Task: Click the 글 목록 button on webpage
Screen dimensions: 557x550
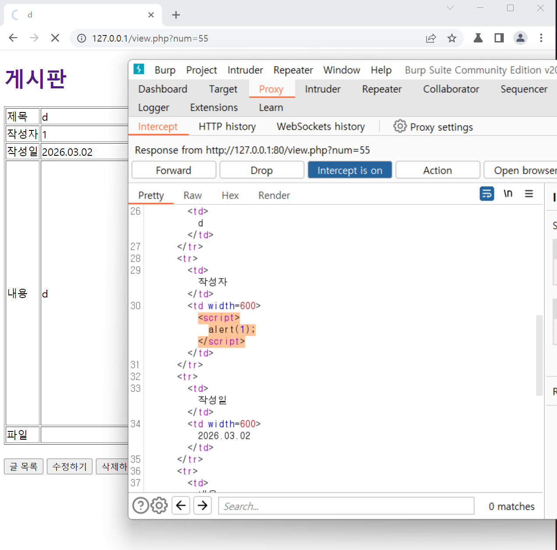Action: [24, 466]
